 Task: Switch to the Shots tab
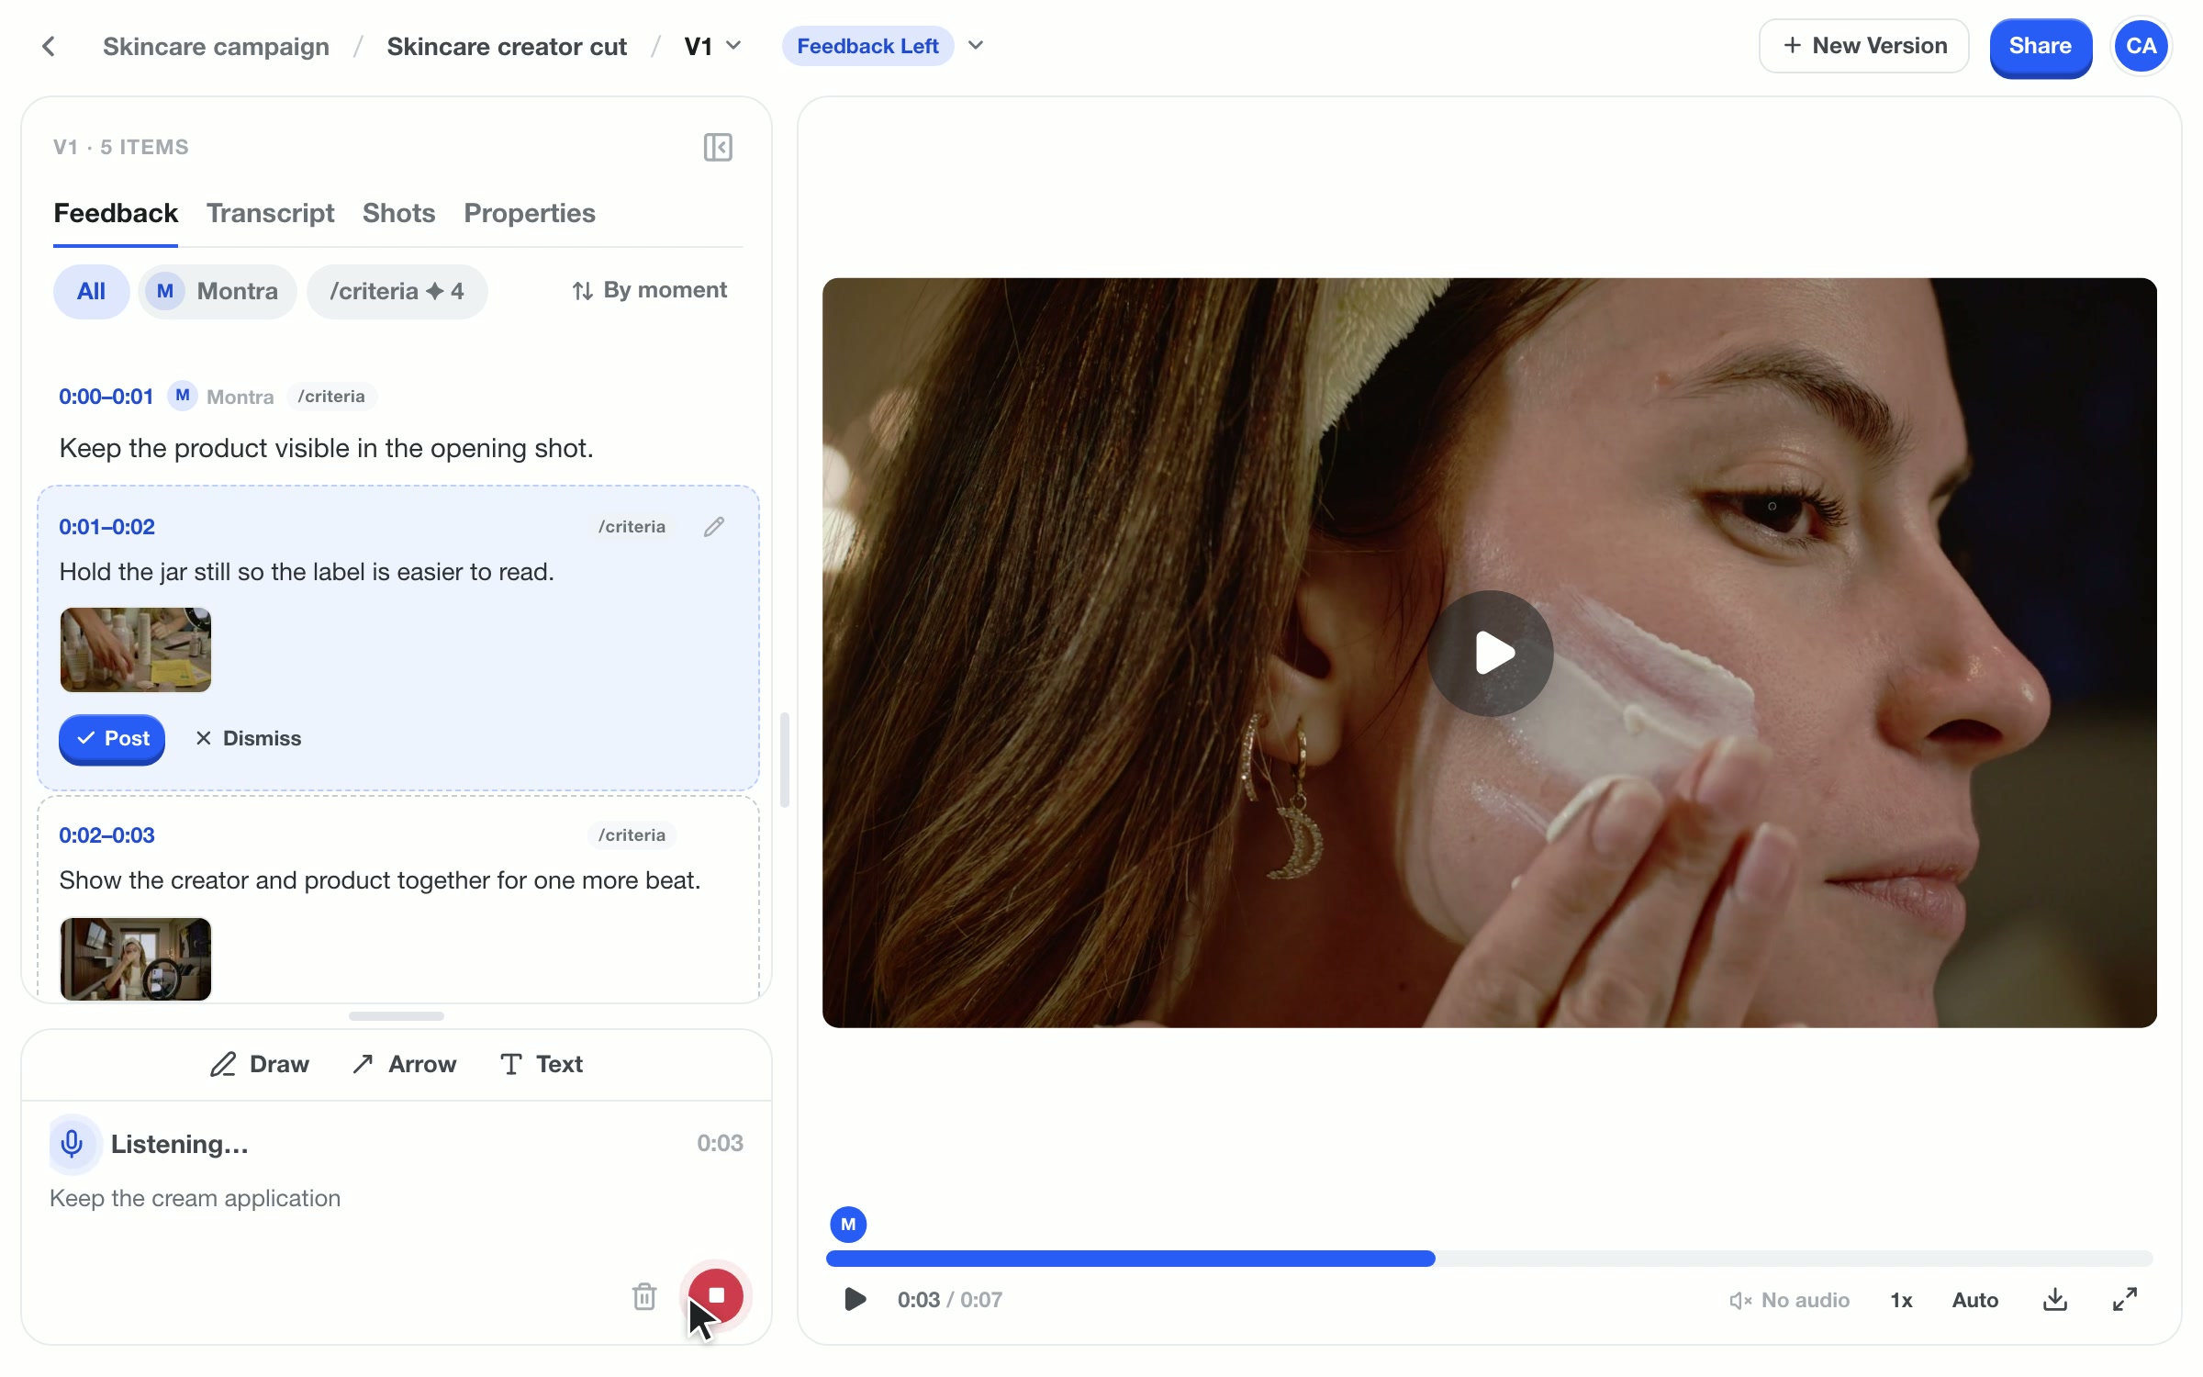coord(398,213)
